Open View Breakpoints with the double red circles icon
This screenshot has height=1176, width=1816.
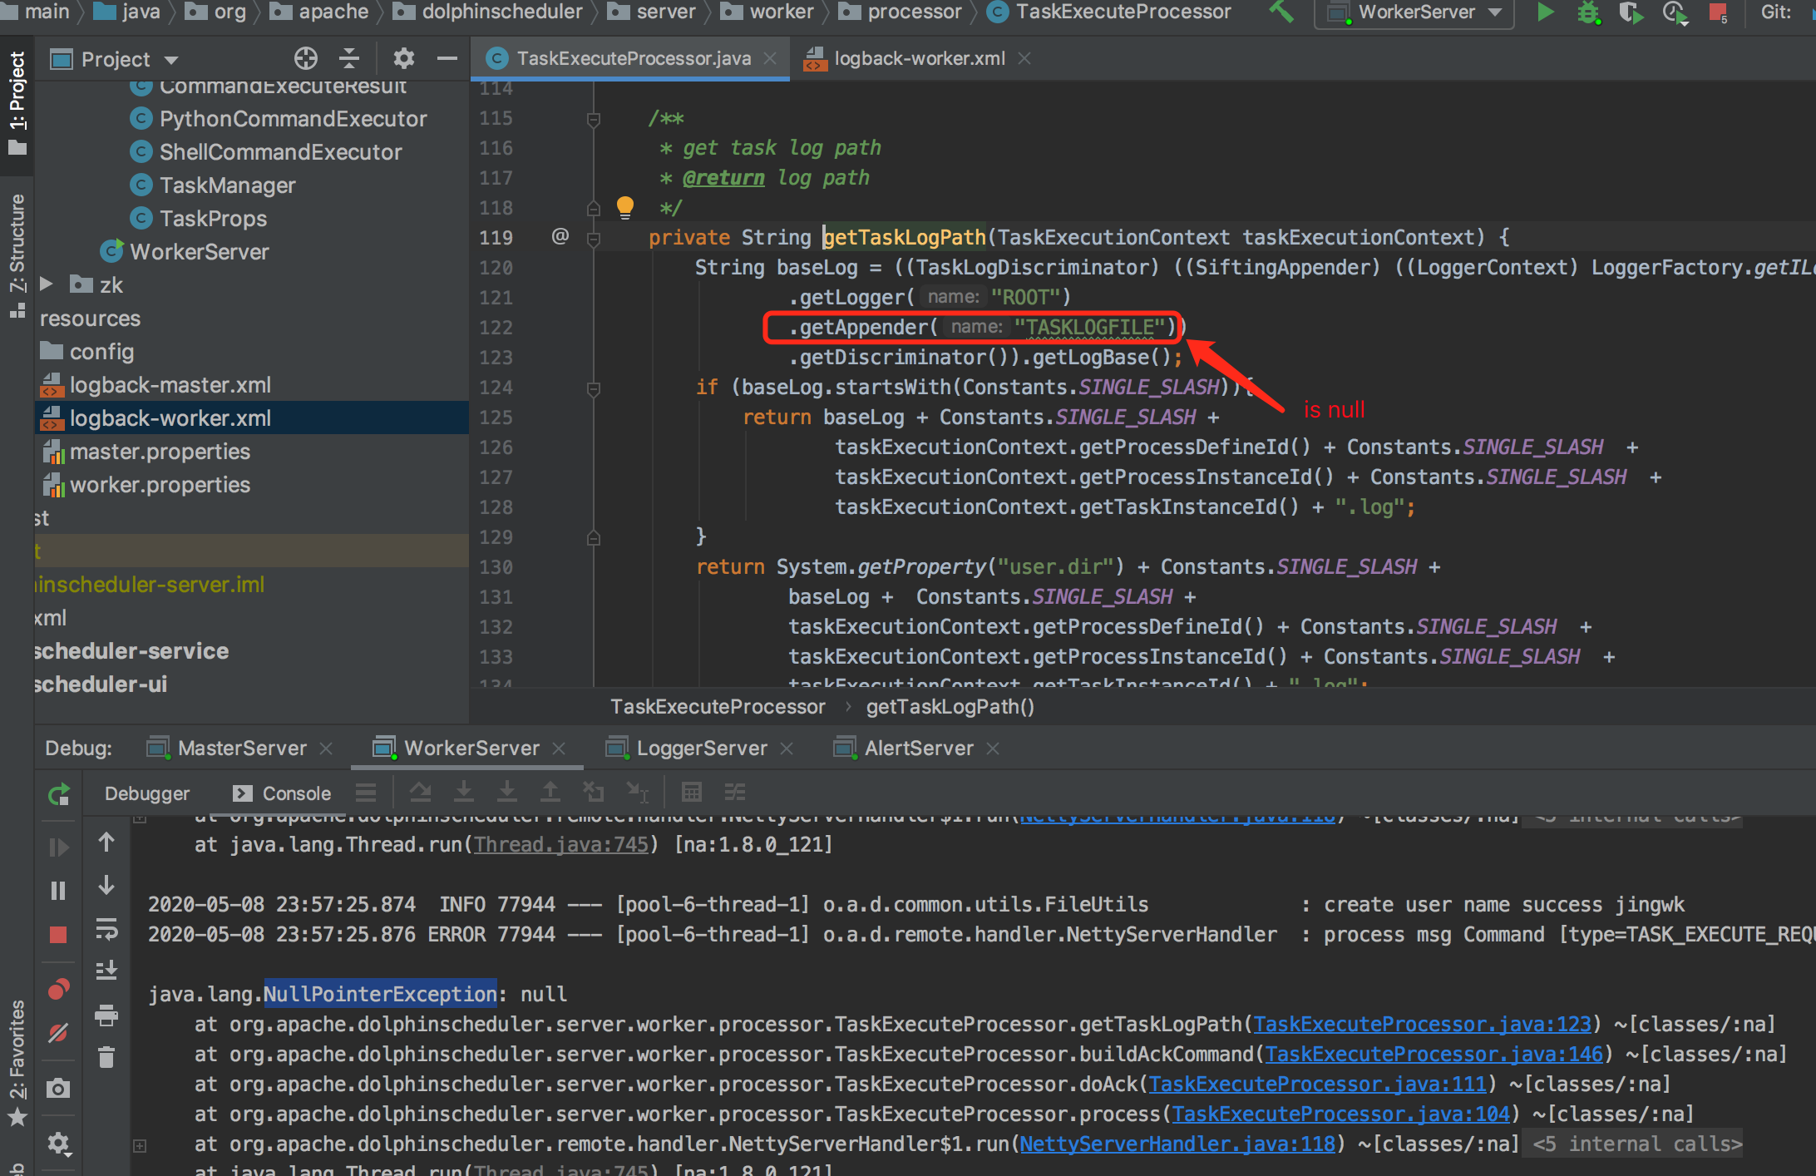point(57,990)
